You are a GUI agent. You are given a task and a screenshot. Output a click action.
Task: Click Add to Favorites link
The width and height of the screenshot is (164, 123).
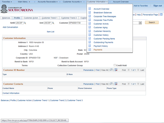pos(141,6)
